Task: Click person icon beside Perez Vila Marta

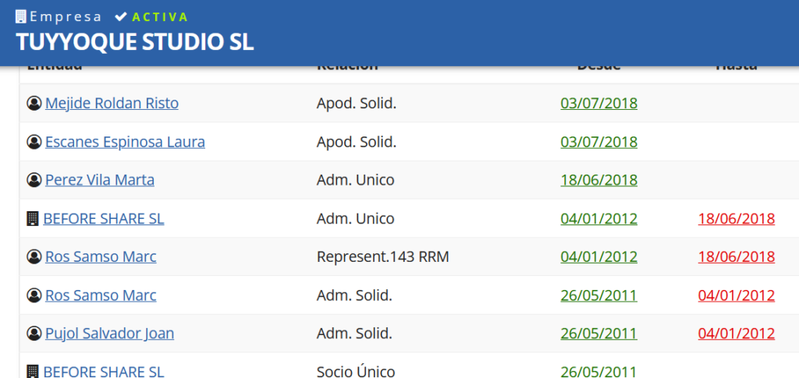Action: 34,180
